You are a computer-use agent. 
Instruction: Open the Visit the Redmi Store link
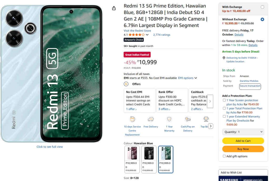(x=137, y=30)
